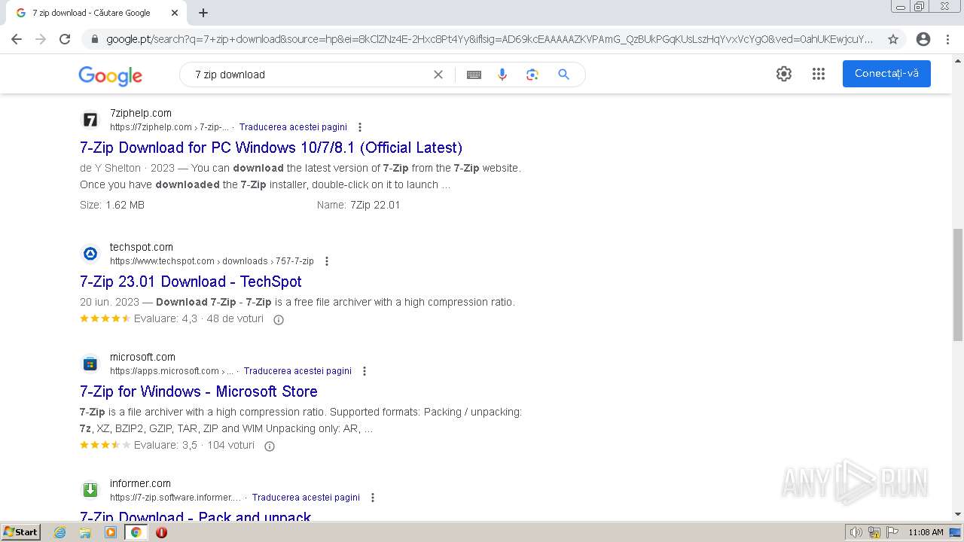The width and height of the screenshot is (964, 542).
Task: Click the magnifier search button
Action: 563,75
